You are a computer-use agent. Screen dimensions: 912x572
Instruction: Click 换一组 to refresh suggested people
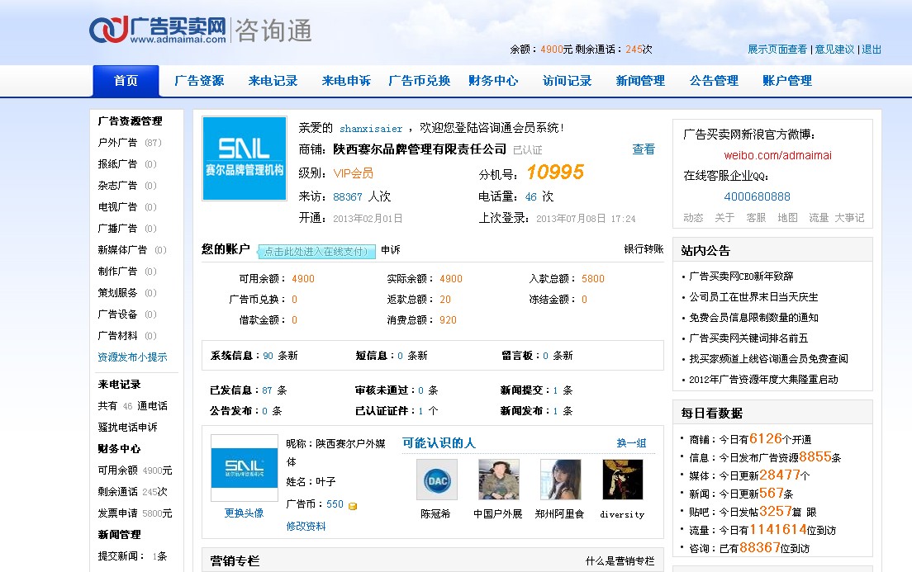click(632, 443)
